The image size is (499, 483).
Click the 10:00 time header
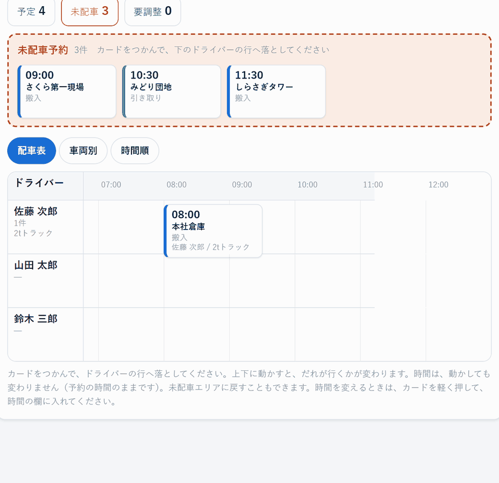point(308,184)
